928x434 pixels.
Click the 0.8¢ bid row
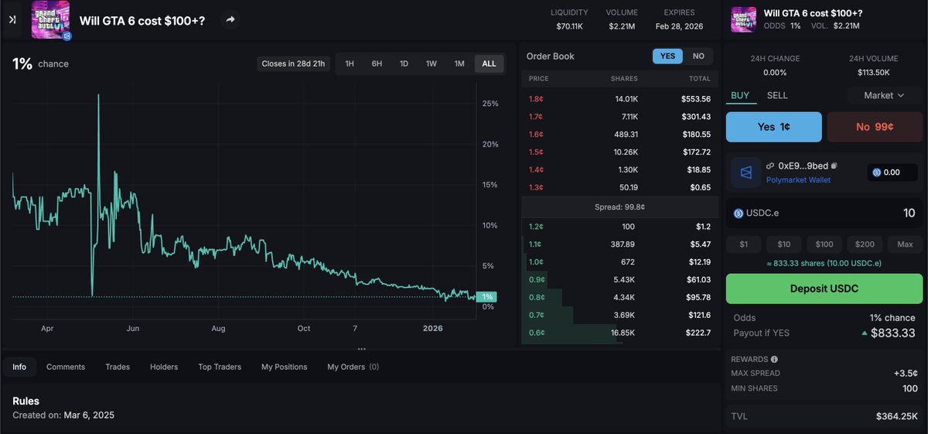pos(619,297)
